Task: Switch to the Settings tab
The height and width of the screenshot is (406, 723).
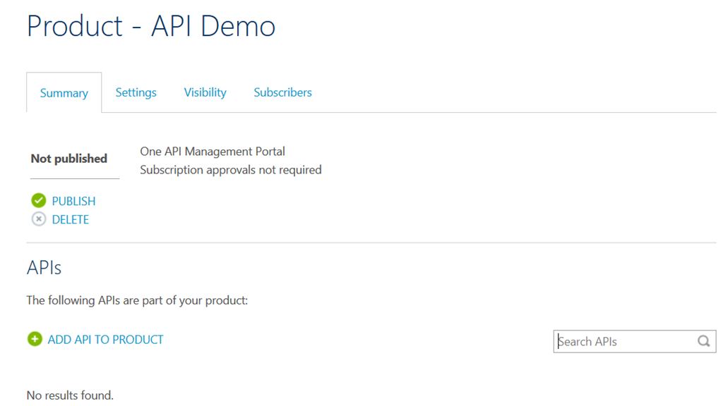Action: click(136, 92)
